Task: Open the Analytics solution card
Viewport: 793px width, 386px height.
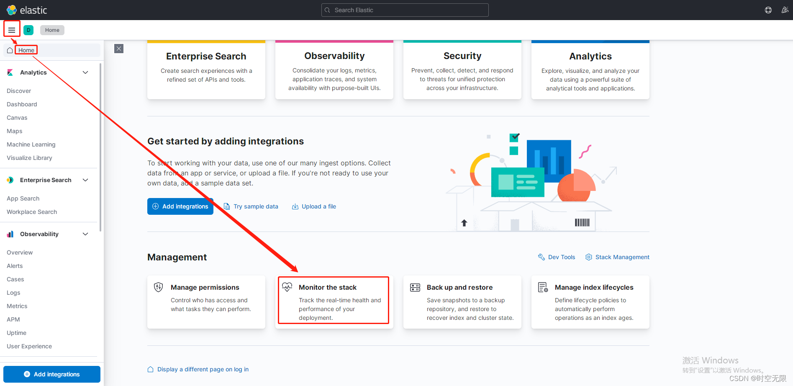Action: 590,70
